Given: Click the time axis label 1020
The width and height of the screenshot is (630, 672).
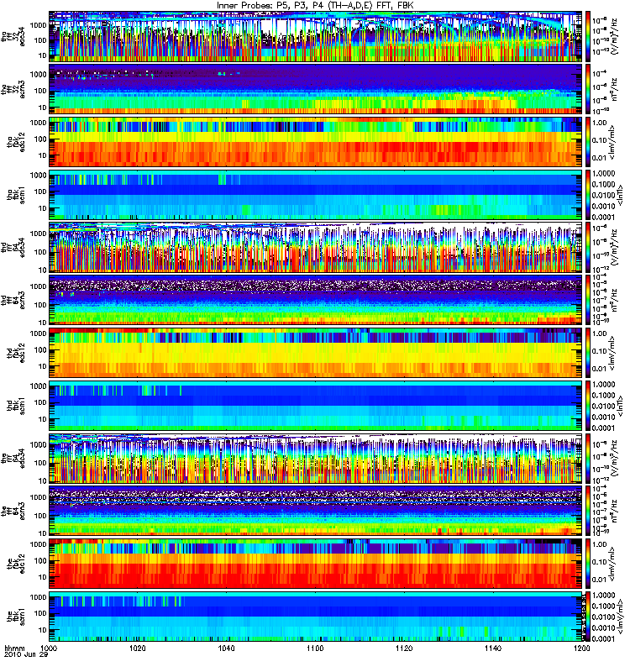Looking at the screenshot, I should (x=138, y=648).
